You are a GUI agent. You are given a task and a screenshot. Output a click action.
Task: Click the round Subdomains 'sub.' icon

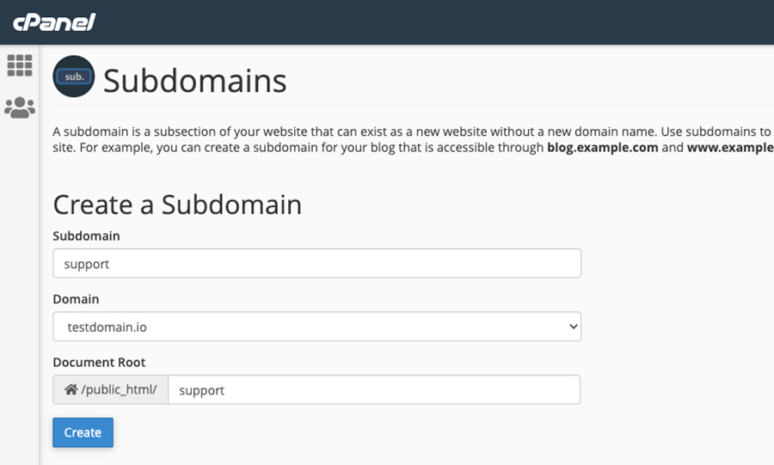coord(73,77)
